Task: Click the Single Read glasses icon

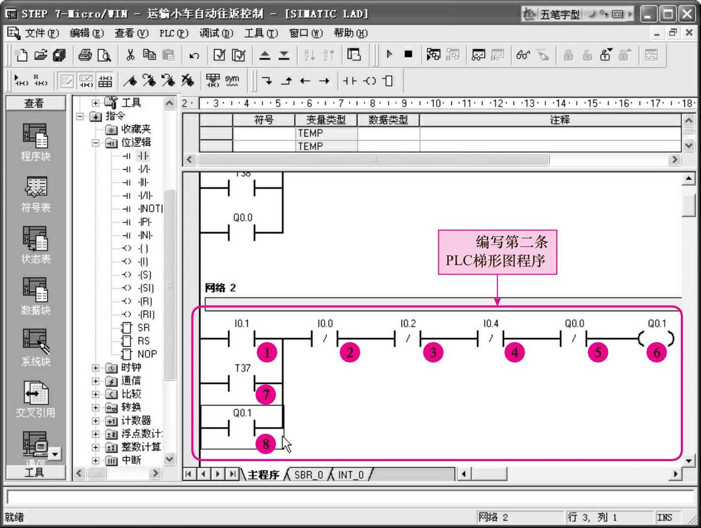Action: pos(523,55)
